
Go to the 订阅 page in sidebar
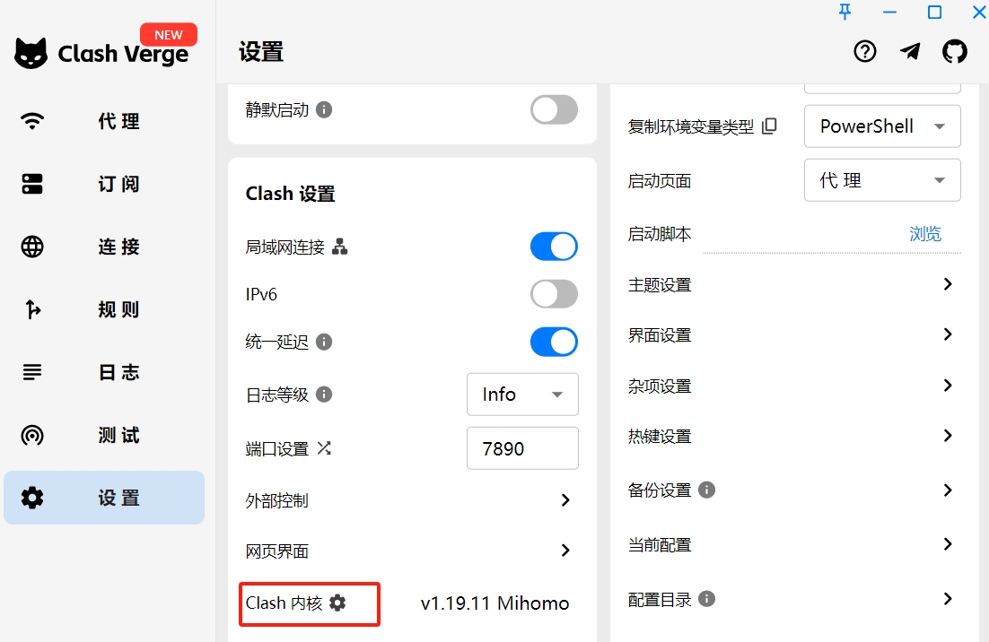click(104, 183)
